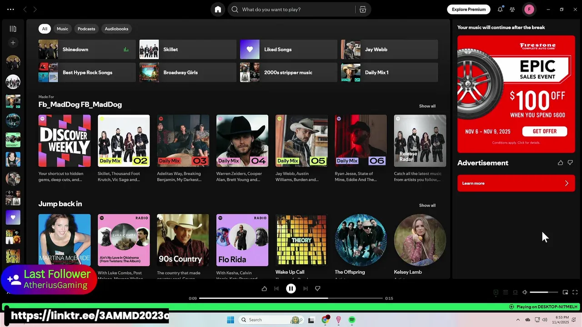This screenshot has height=327, width=582.
Task: Open first artist avatar in library sidebar
Action: pyautogui.click(x=13, y=62)
